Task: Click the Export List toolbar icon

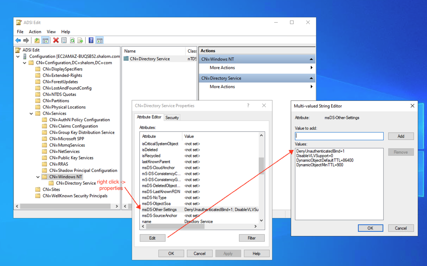Action: pos(80,40)
